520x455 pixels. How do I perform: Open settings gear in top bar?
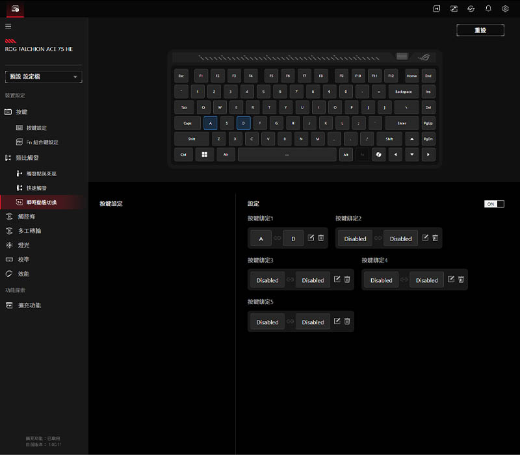point(505,8)
